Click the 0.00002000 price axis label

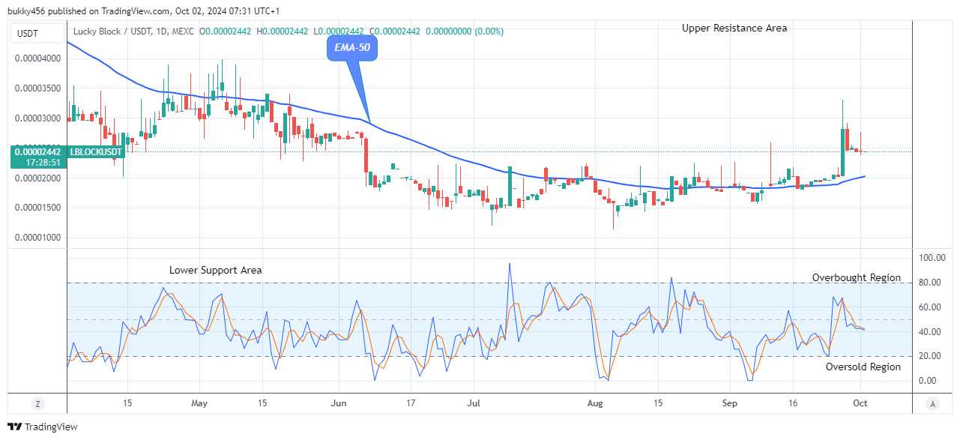[x=37, y=178]
